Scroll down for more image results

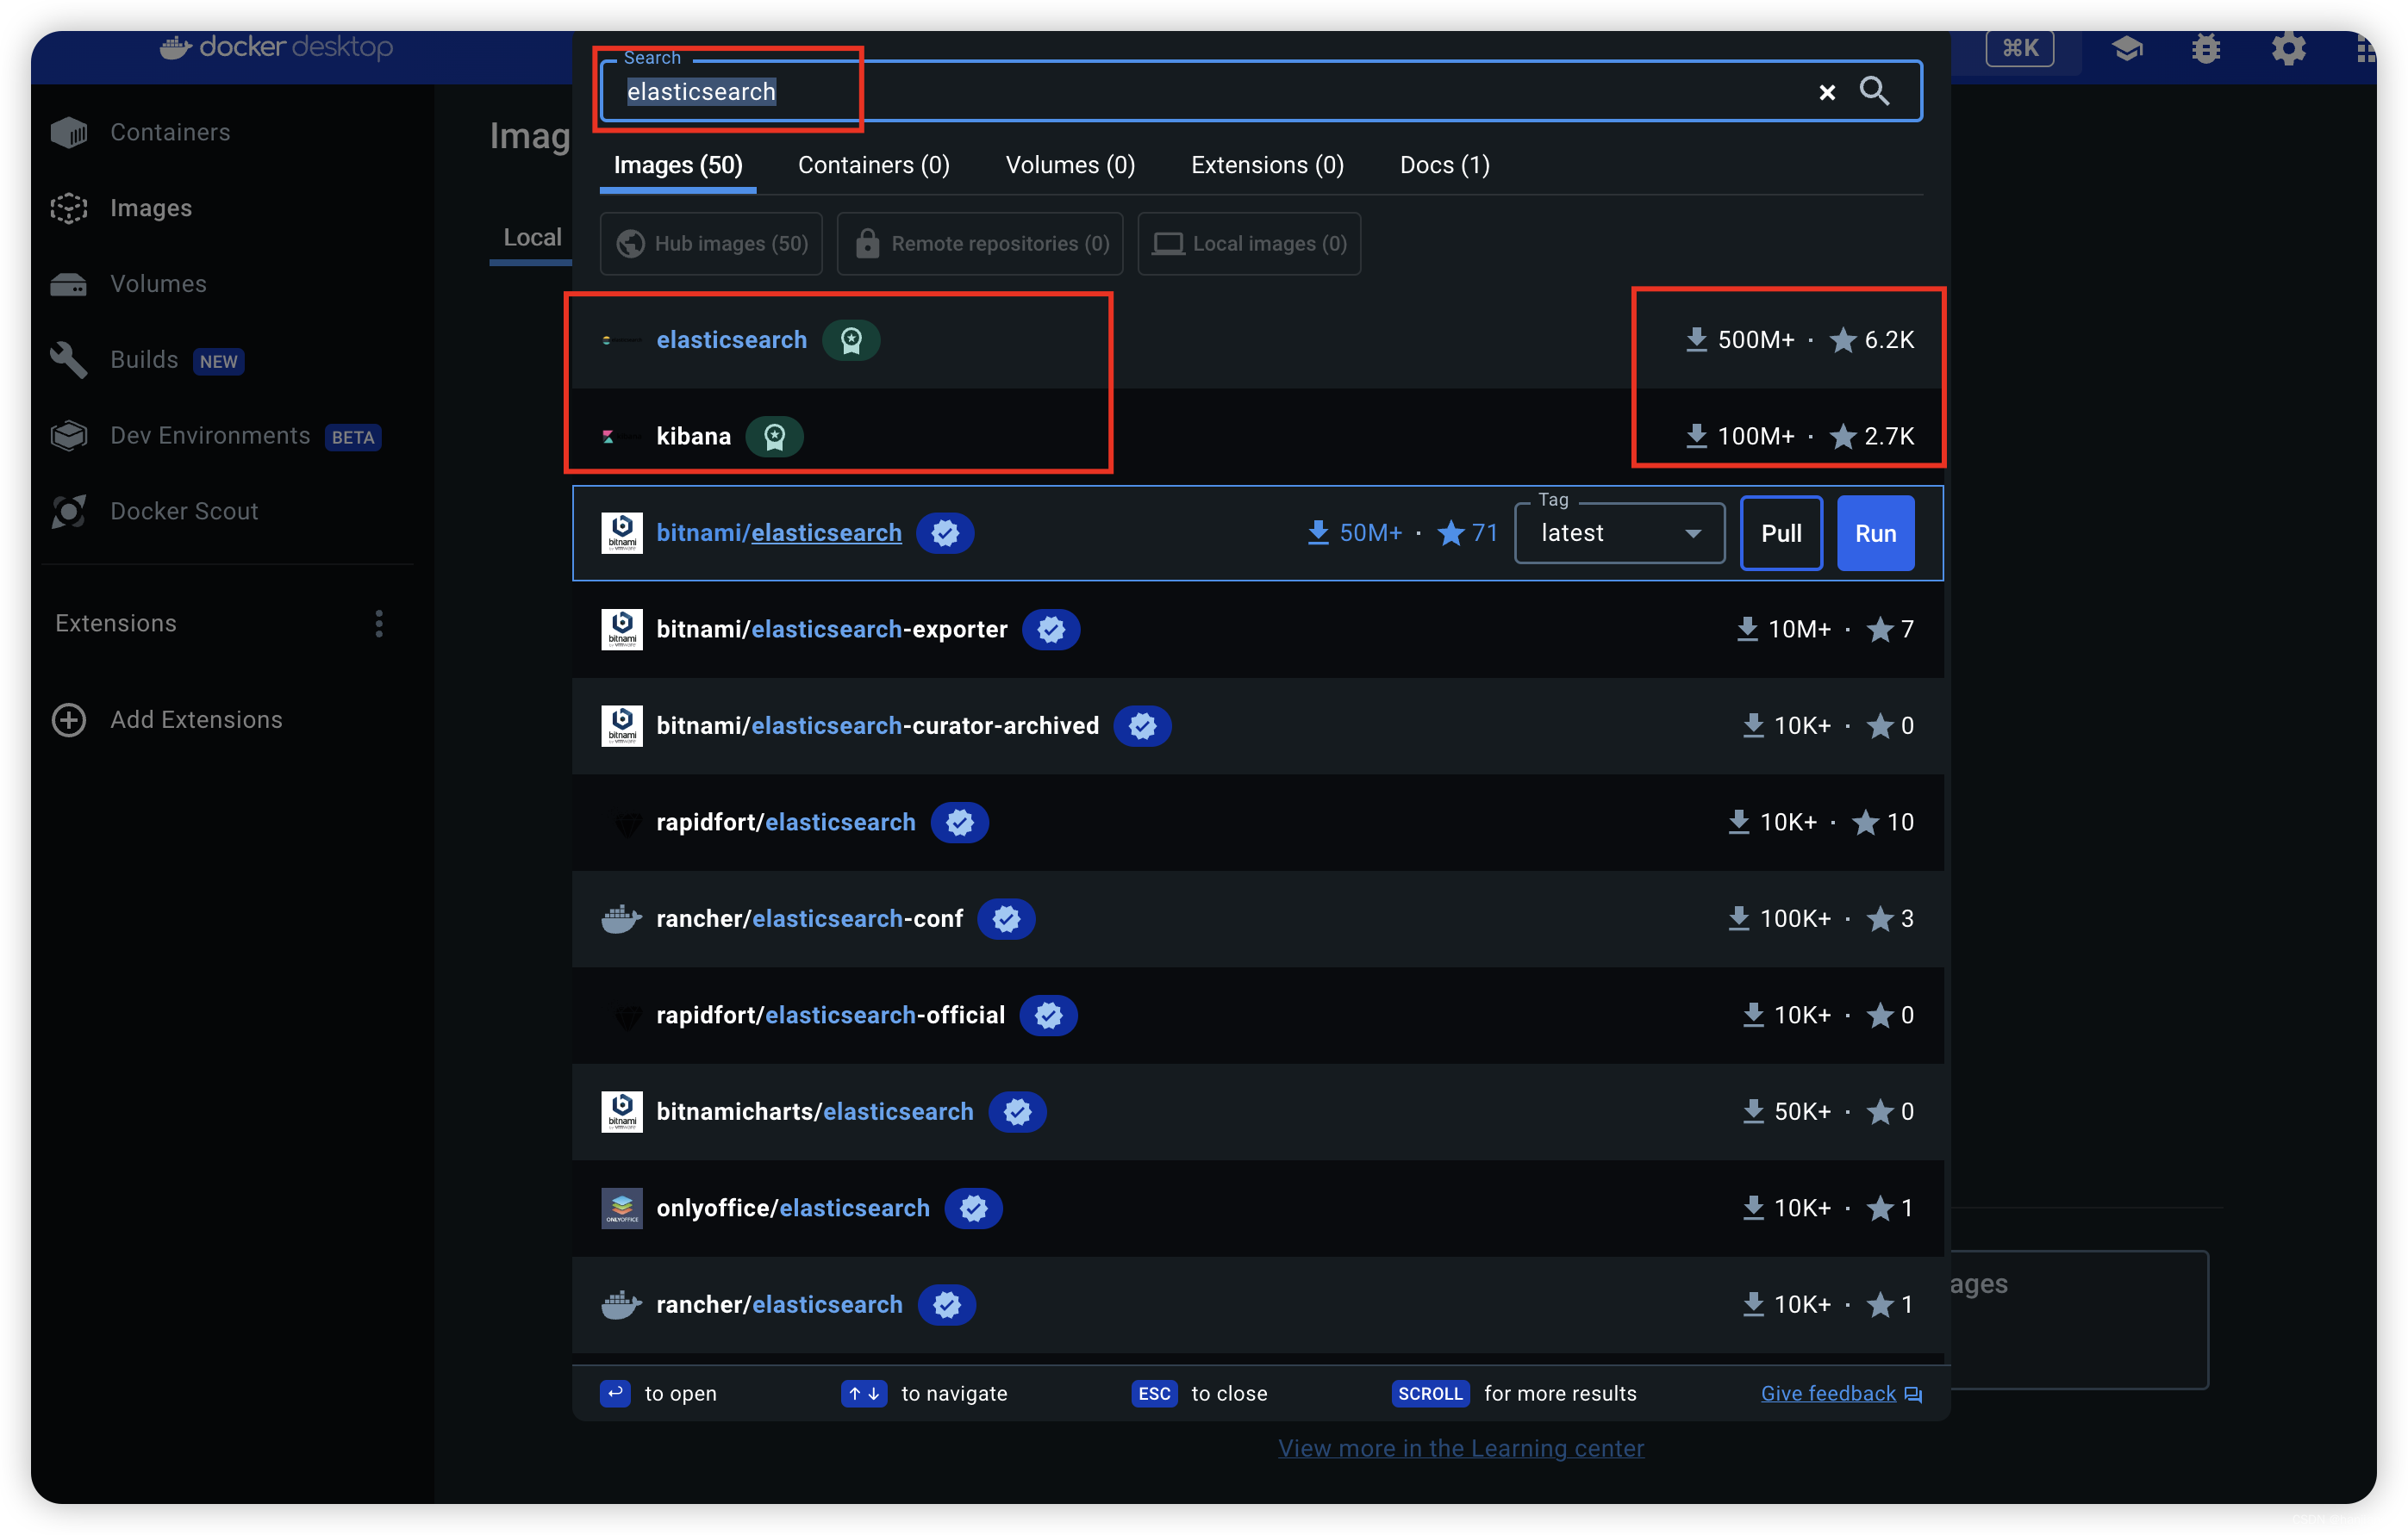(x=1431, y=1393)
